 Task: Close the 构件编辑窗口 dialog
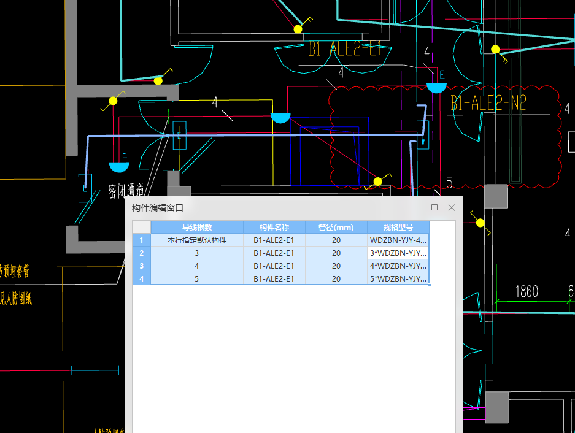tap(452, 207)
